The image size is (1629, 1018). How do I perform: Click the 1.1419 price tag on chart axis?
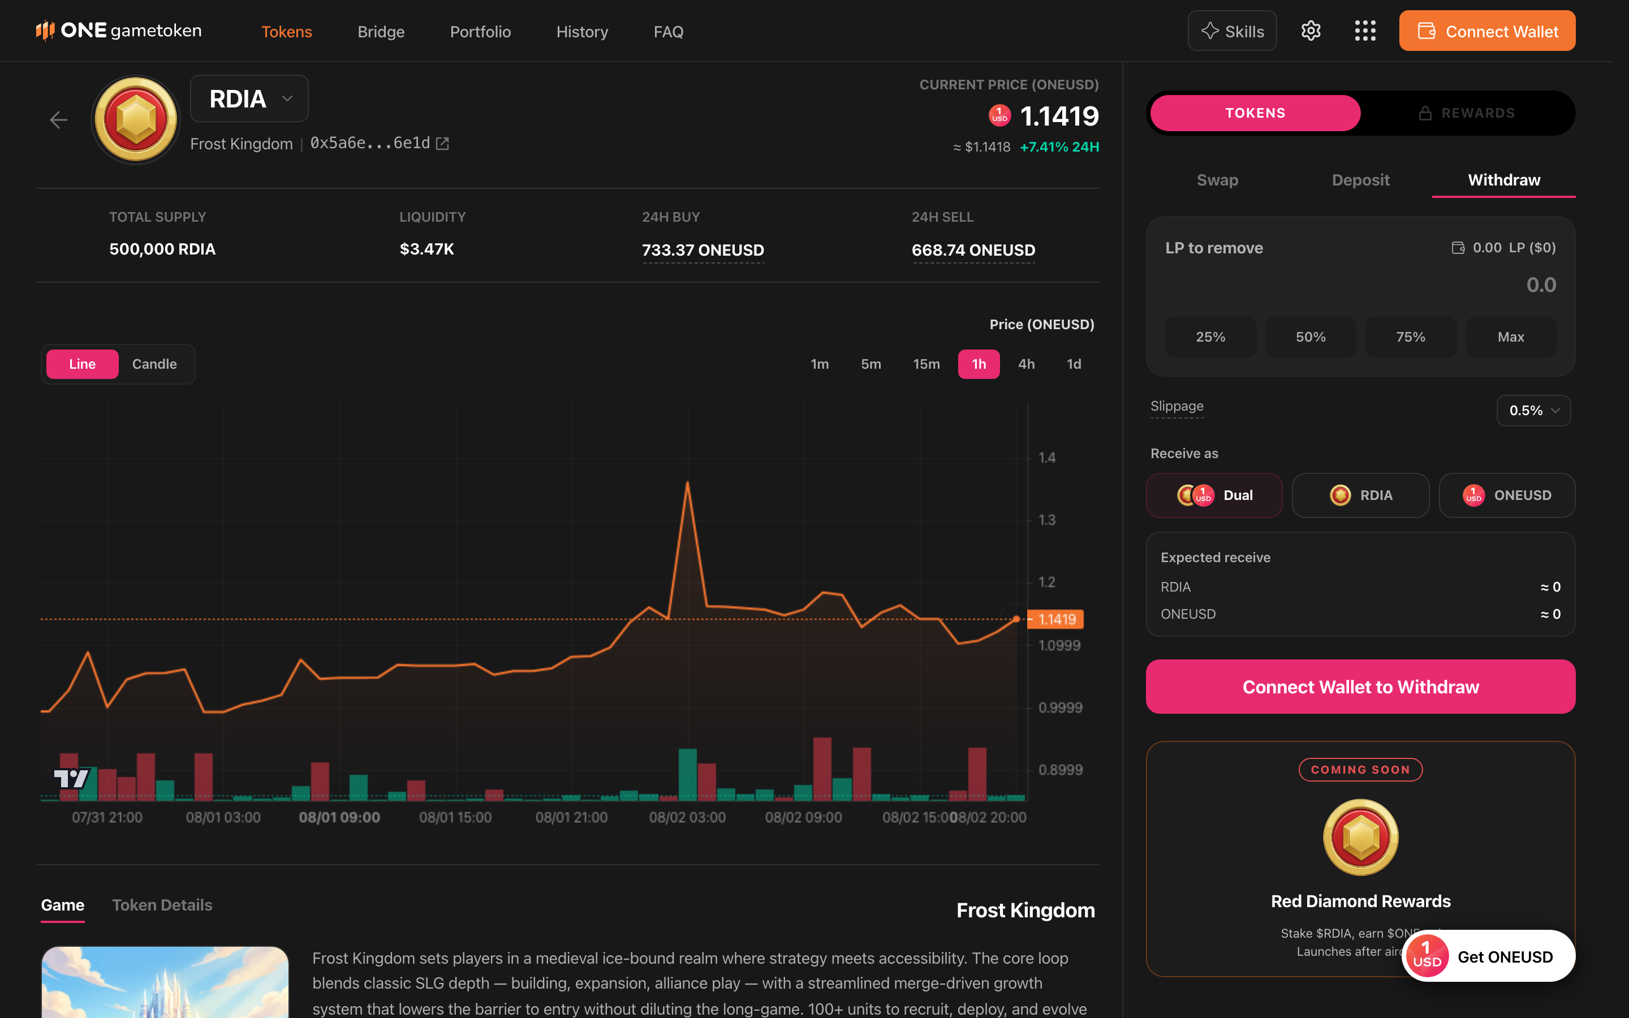tap(1055, 619)
